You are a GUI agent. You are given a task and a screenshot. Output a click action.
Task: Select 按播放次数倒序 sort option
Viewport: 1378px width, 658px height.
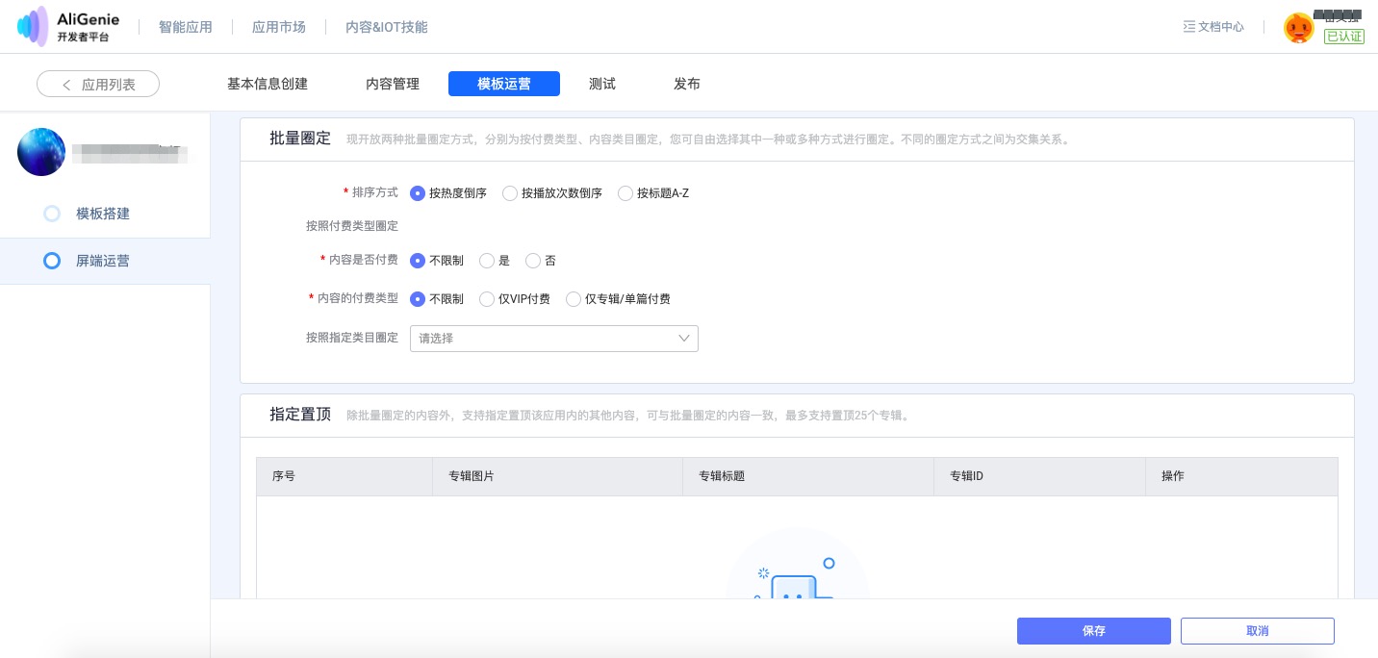click(x=510, y=193)
